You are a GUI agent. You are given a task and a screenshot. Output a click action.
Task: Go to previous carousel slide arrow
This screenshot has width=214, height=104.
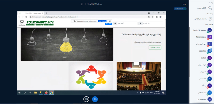coord(28,44)
